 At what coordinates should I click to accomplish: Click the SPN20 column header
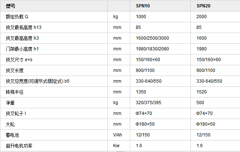pos(203,6)
